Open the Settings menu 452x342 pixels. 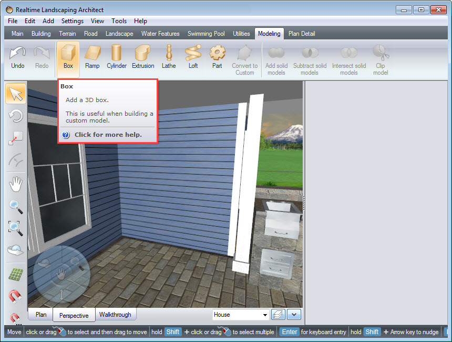[73, 21]
